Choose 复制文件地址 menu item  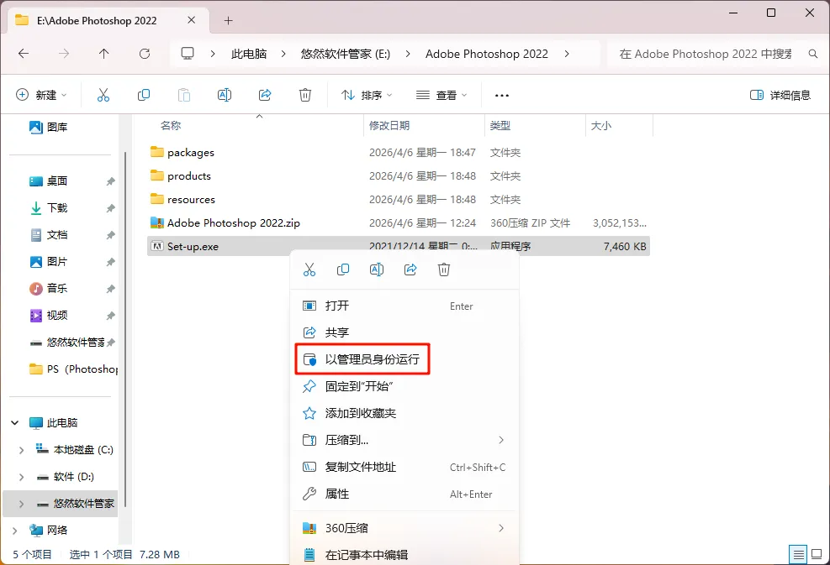coord(404,468)
